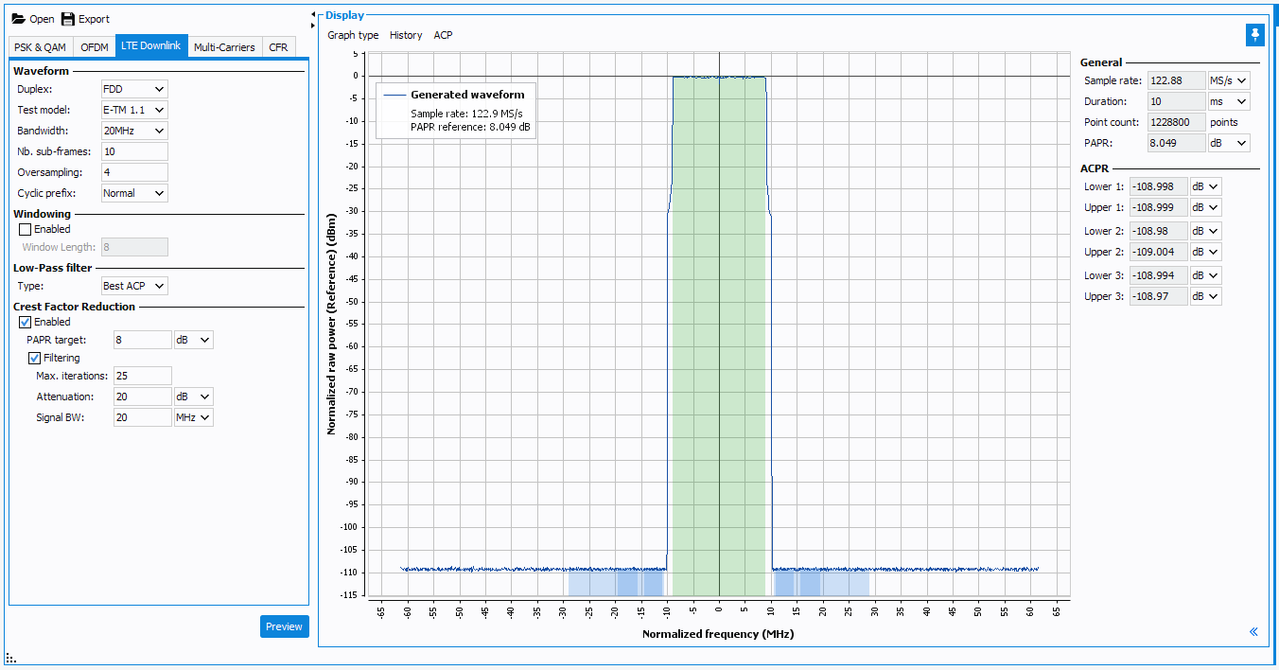The width and height of the screenshot is (1279, 670).
Task: Click the Oversampling input field
Action: 134,172
